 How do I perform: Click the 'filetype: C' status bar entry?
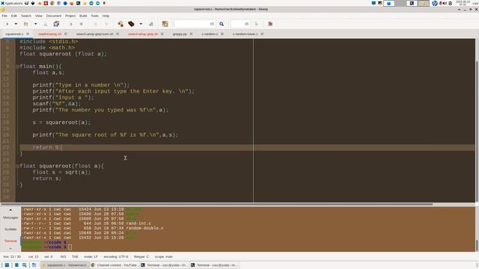[x=141, y=257]
